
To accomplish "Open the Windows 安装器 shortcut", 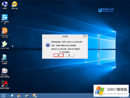I will coord(4,59).
